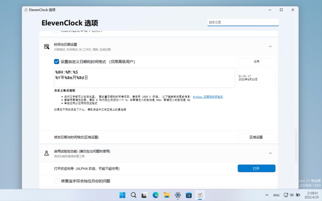Image resolution: width=322 pixels, height=201 pixels.
Task: Click the ElevenClock taskbar icon
Action: coord(200,195)
